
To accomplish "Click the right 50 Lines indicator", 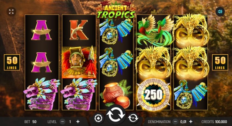I will (220, 62).
